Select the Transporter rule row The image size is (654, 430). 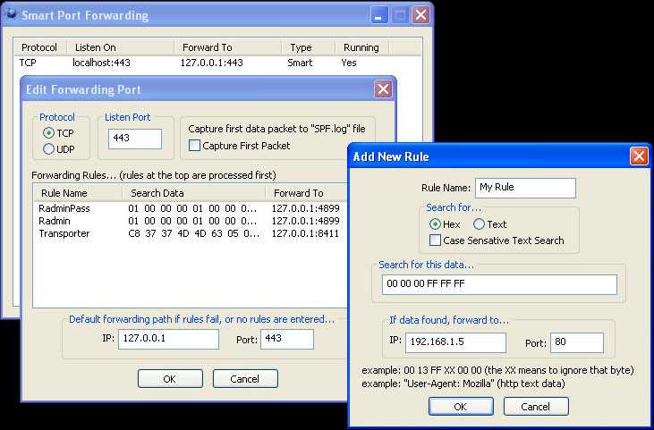coord(191,233)
